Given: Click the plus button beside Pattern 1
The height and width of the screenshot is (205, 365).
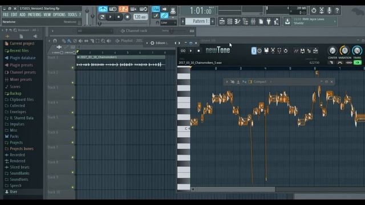Looking at the screenshot, I should pyautogui.click(x=213, y=21).
